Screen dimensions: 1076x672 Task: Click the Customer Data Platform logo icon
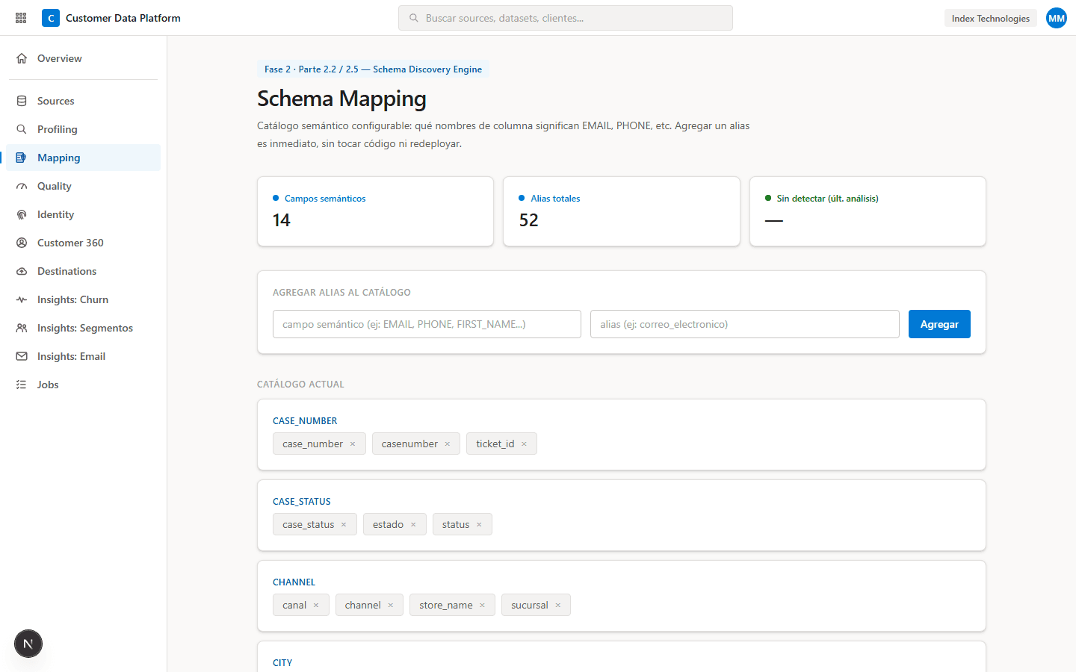(51, 18)
